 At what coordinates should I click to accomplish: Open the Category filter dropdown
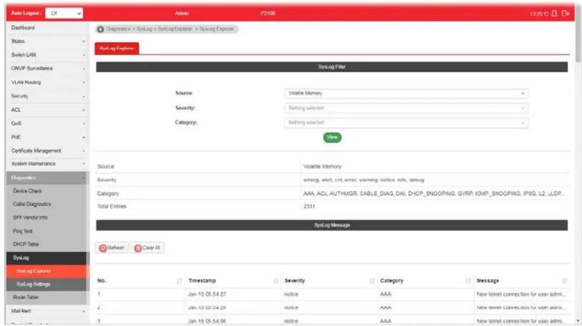pos(406,123)
